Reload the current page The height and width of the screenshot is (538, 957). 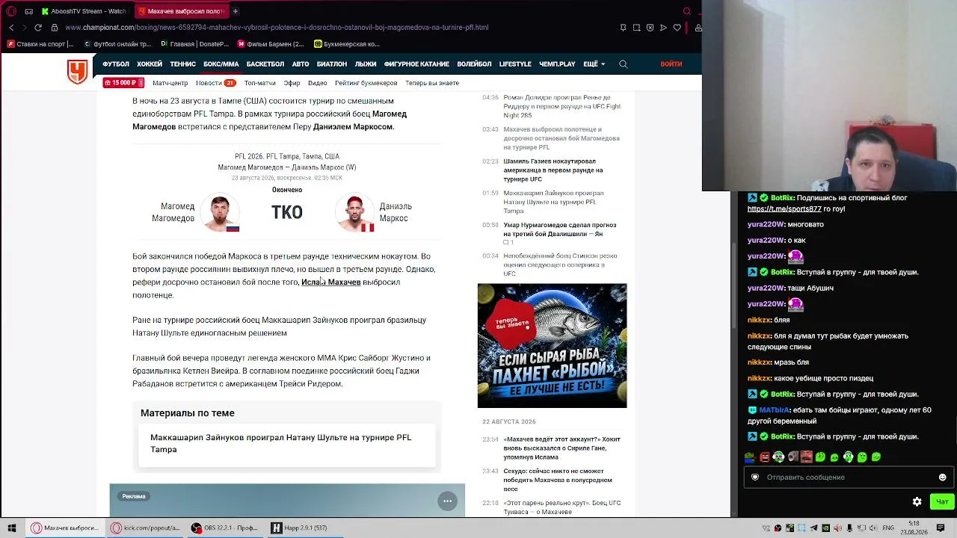click(37, 28)
